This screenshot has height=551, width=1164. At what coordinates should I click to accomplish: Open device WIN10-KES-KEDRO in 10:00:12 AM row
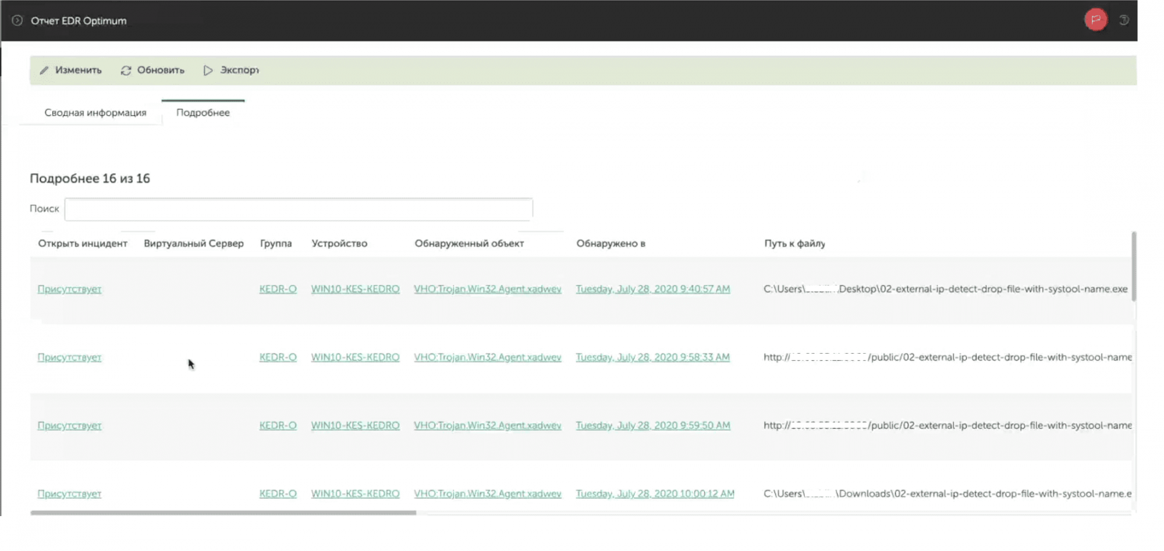click(355, 493)
